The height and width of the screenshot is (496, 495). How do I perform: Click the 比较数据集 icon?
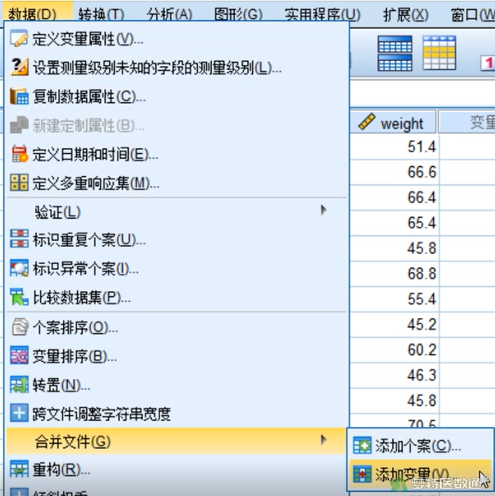[19, 297]
